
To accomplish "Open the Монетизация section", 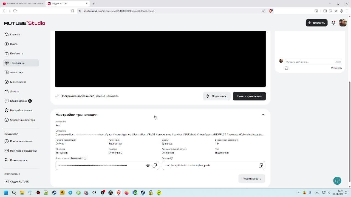I will click(18, 82).
